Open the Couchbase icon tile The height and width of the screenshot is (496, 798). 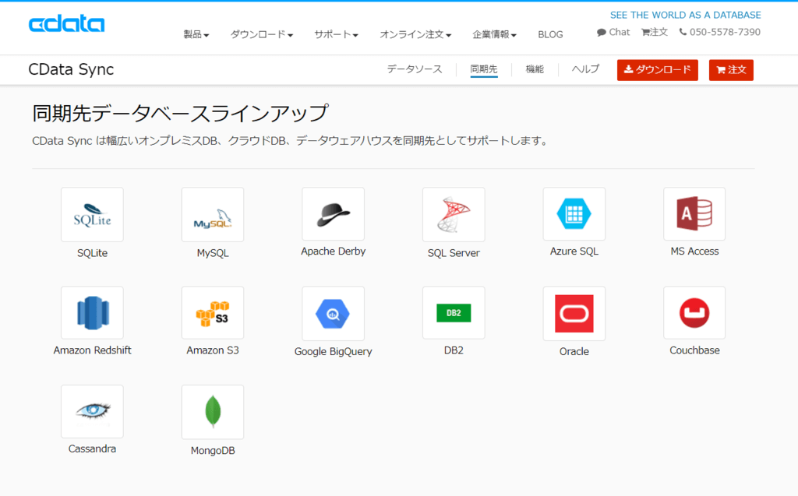pos(694,313)
